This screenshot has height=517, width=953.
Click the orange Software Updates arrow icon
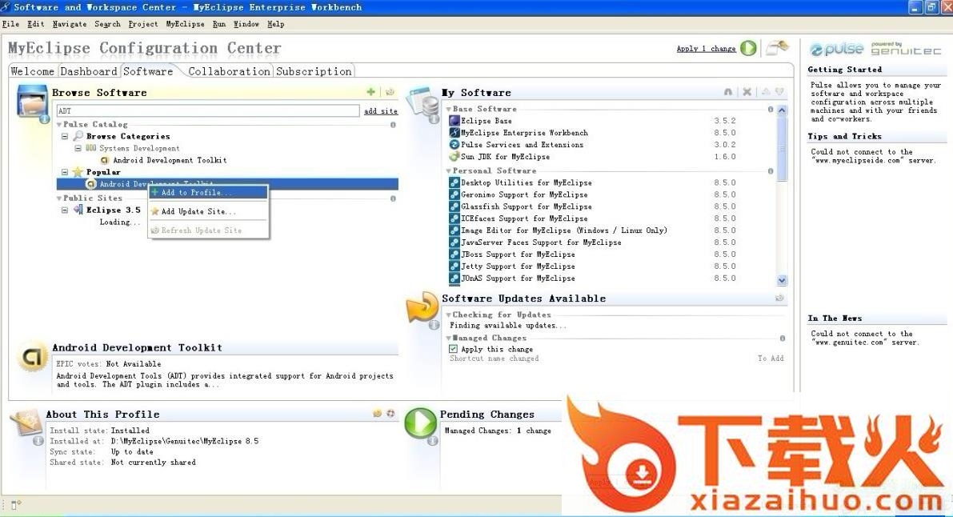coord(422,307)
